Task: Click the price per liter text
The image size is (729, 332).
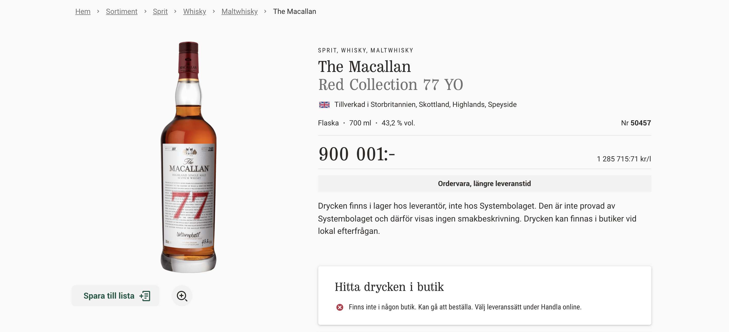Action: click(x=623, y=159)
